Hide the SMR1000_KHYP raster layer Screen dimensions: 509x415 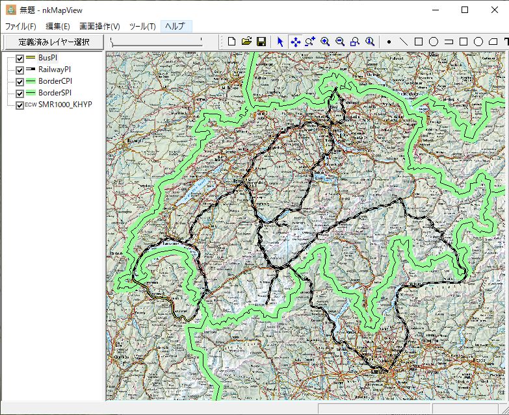tap(20, 105)
